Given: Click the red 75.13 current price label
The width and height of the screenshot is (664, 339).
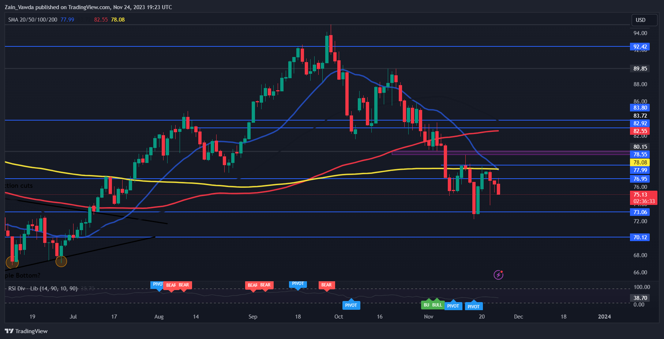Looking at the screenshot, I should pyautogui.click(x=640, y=195).
